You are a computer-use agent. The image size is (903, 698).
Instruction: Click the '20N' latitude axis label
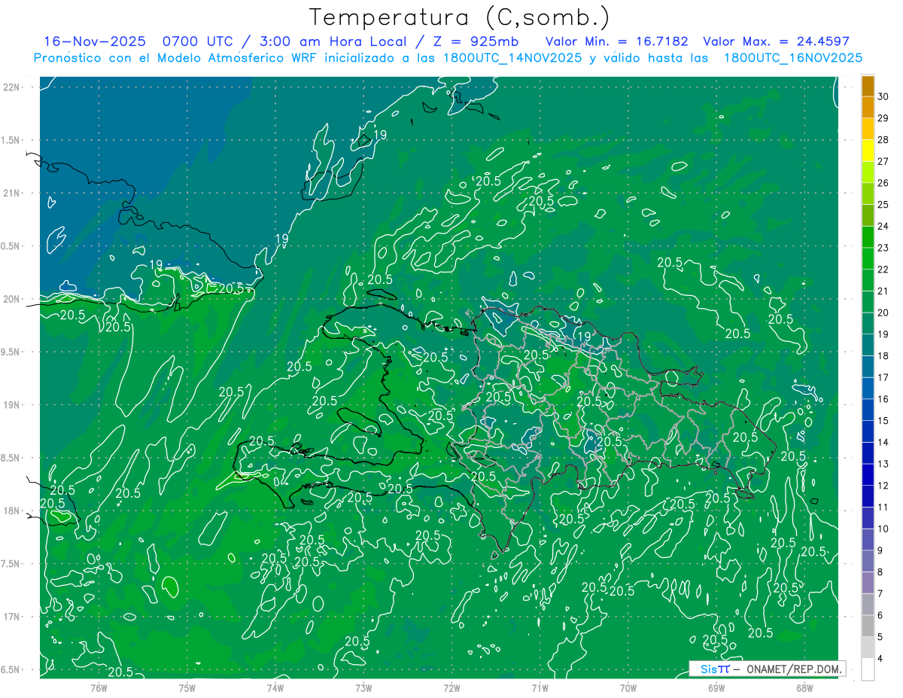click(11, 299)
